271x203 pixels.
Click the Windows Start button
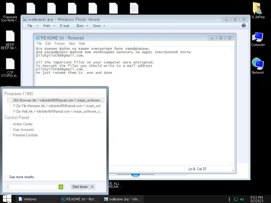point(7,199)
